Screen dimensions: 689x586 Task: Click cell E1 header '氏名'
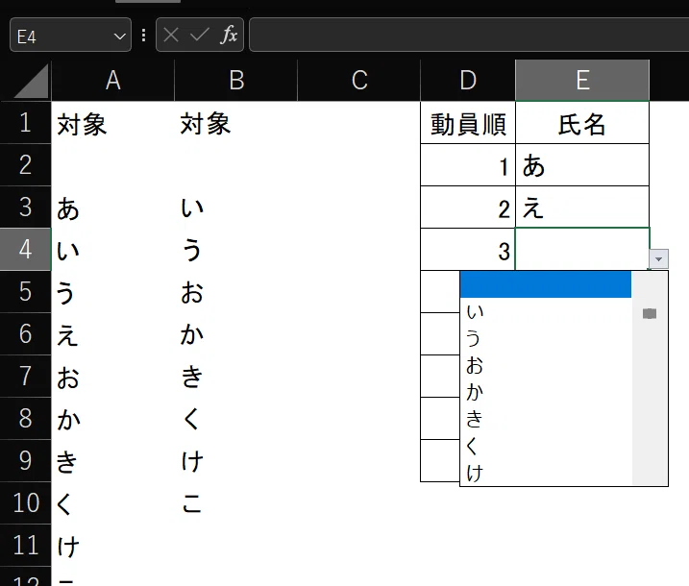(582, 123)
